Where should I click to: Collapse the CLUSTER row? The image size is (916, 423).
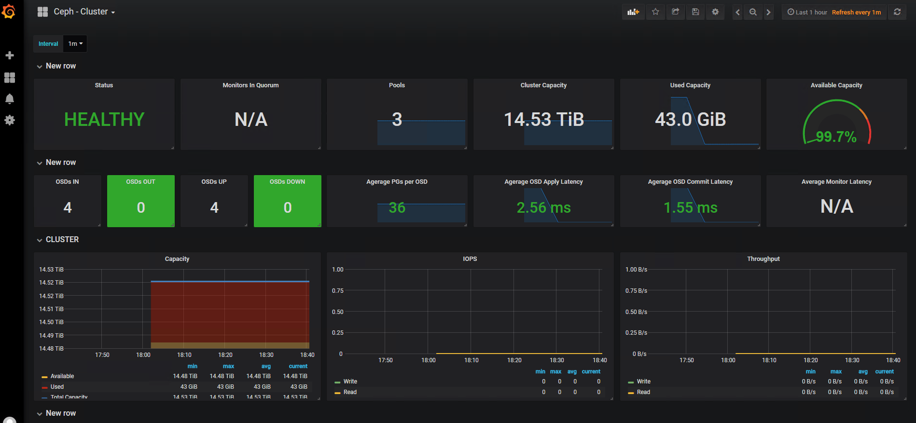coord(58,240)
